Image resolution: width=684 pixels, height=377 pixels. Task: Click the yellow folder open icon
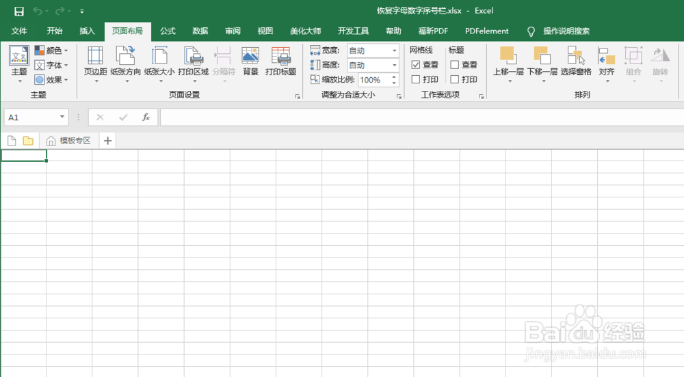[x=28, y=141]
